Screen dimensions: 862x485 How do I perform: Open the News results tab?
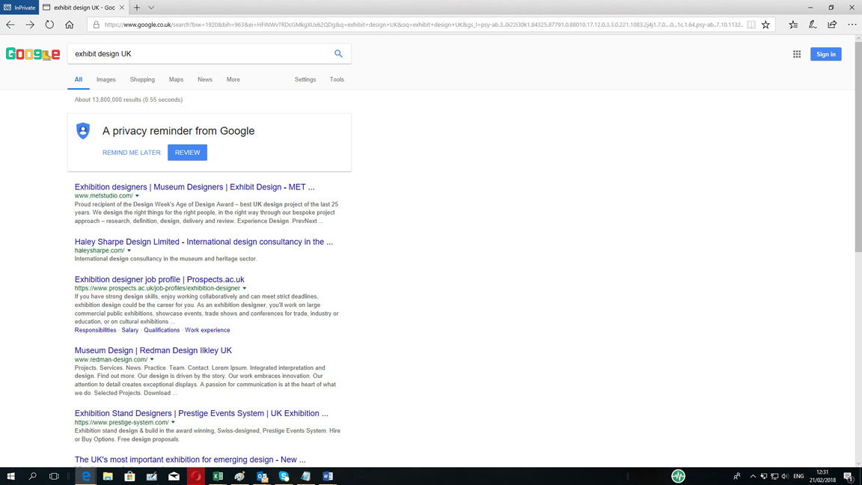(204, 79)
